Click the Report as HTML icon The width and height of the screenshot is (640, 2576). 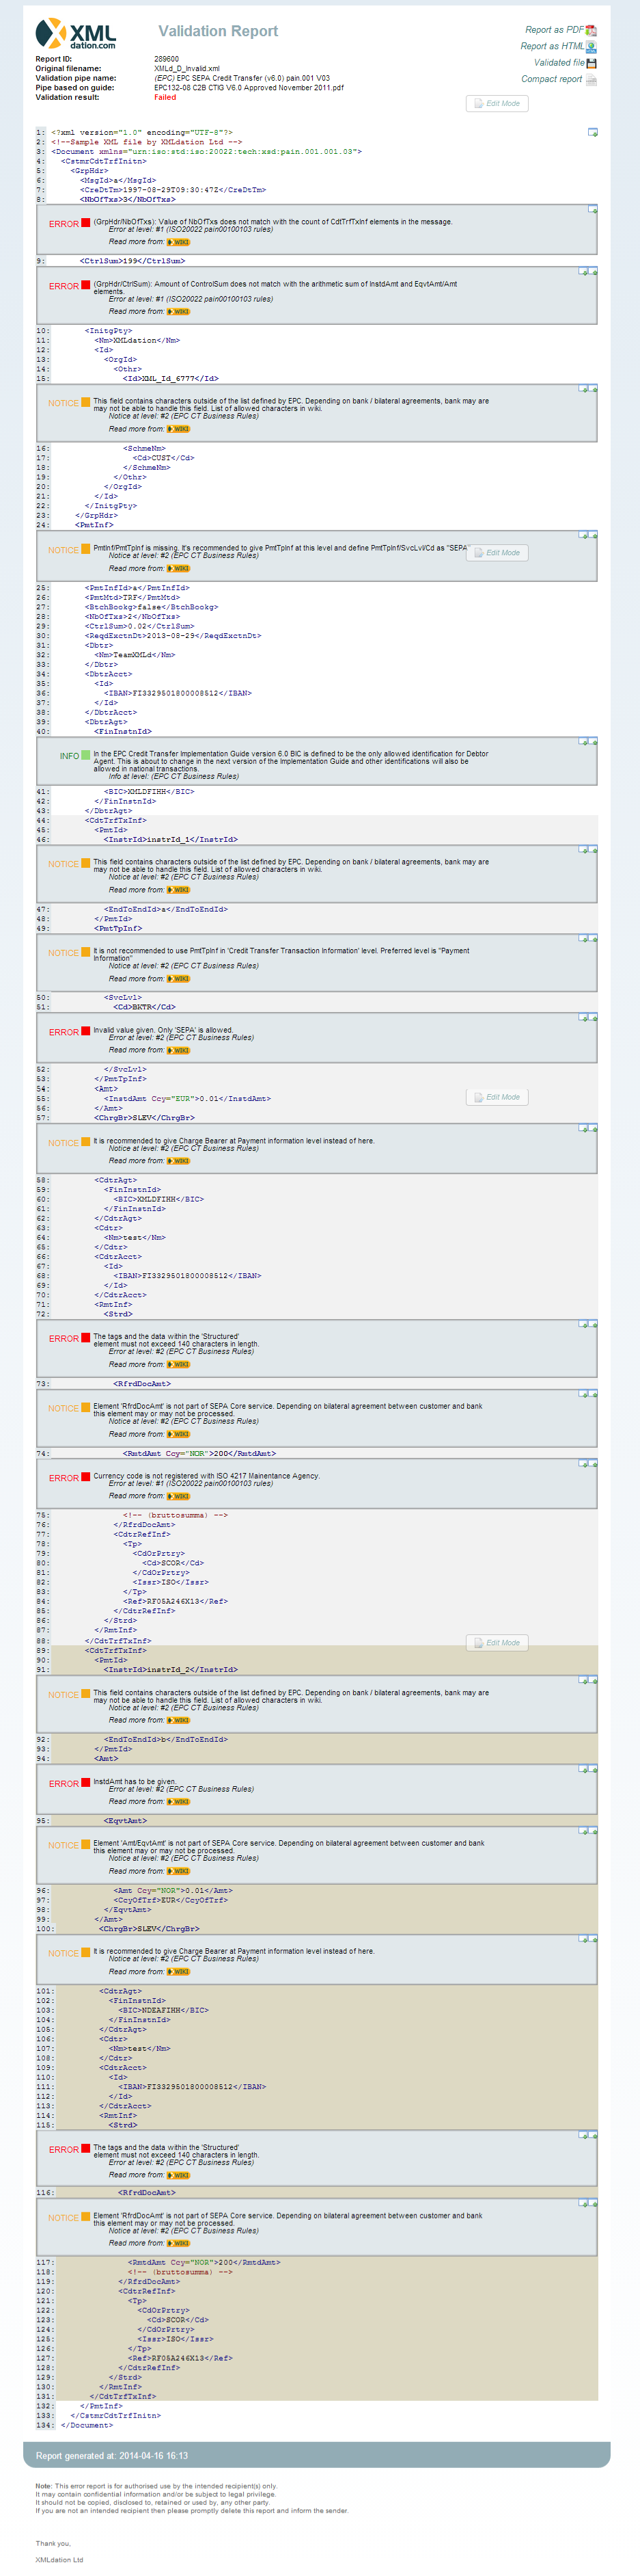[591, 46]
